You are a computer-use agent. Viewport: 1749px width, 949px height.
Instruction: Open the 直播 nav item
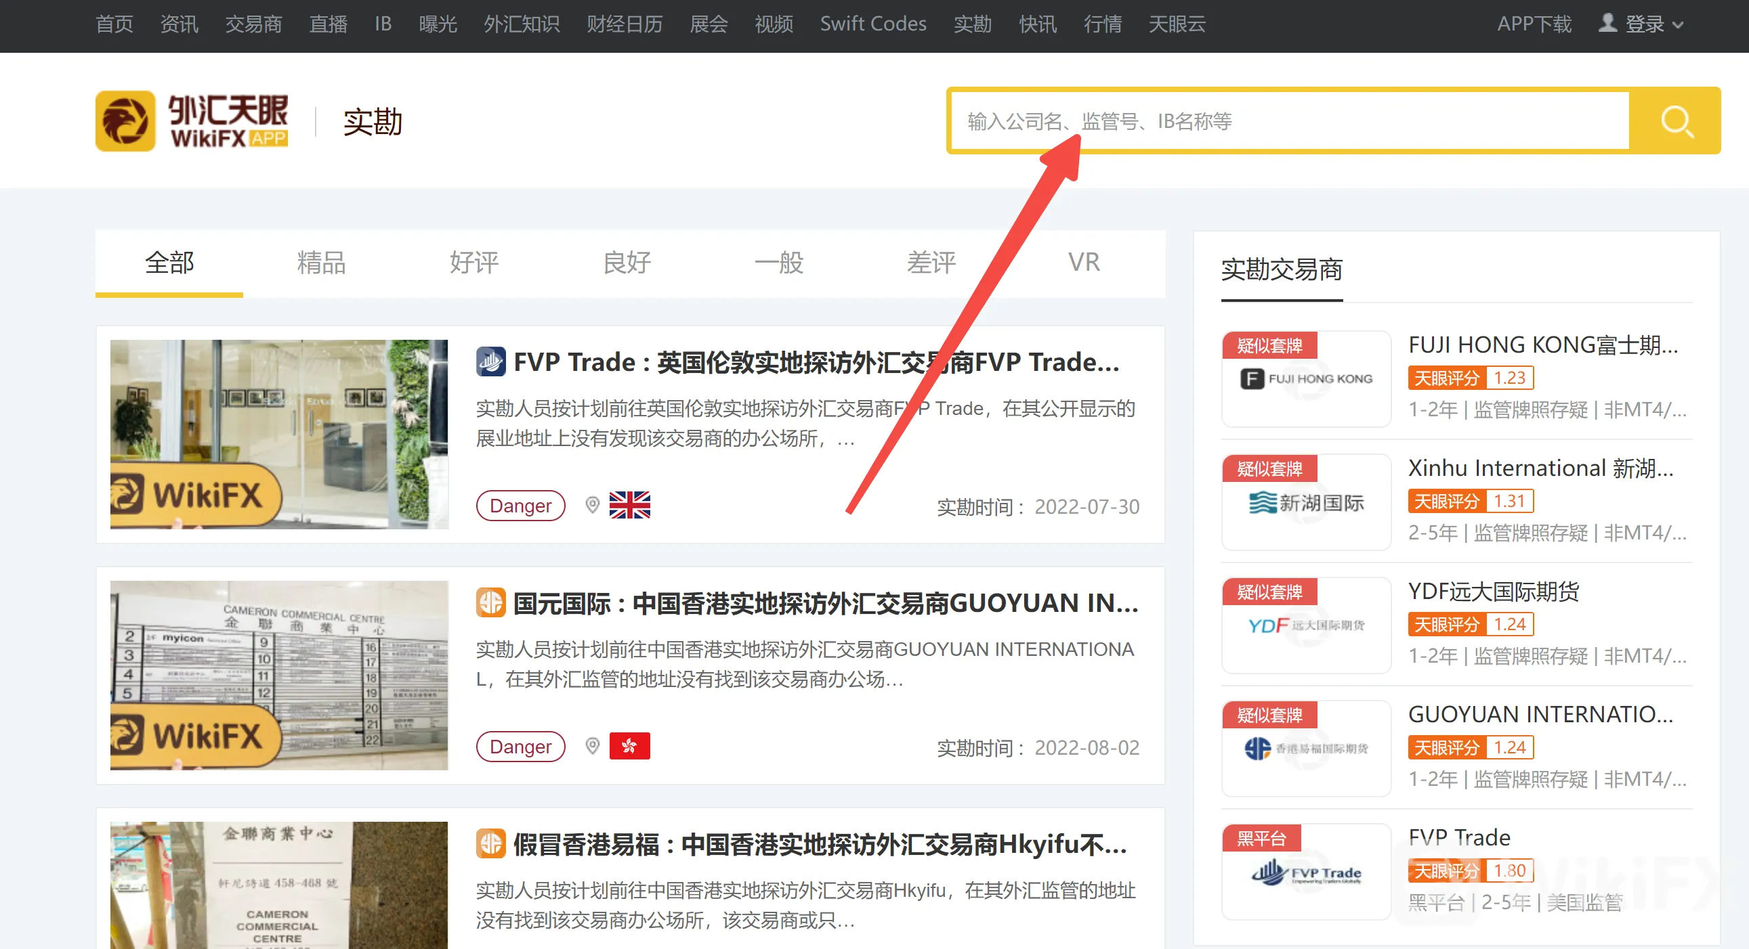pos(329,24)
